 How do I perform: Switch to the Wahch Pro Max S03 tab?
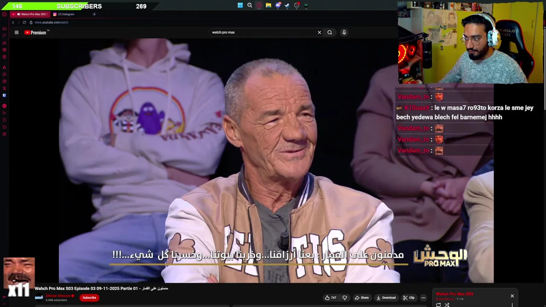click(30, 14)
